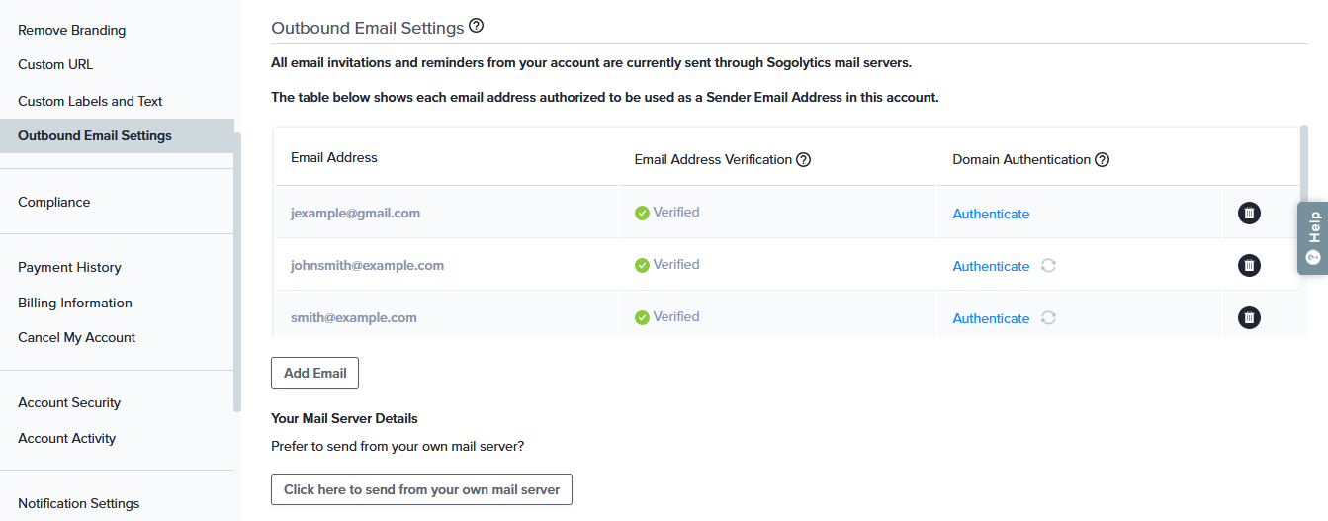Authenticate domain for jexample@gmail.com
Screen dimensions: 1328x521
coord(991,214)
